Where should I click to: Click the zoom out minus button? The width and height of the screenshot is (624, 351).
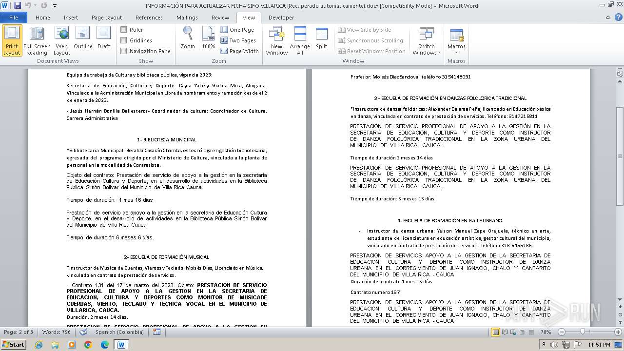pyautogui.click(x=561, y=332)
